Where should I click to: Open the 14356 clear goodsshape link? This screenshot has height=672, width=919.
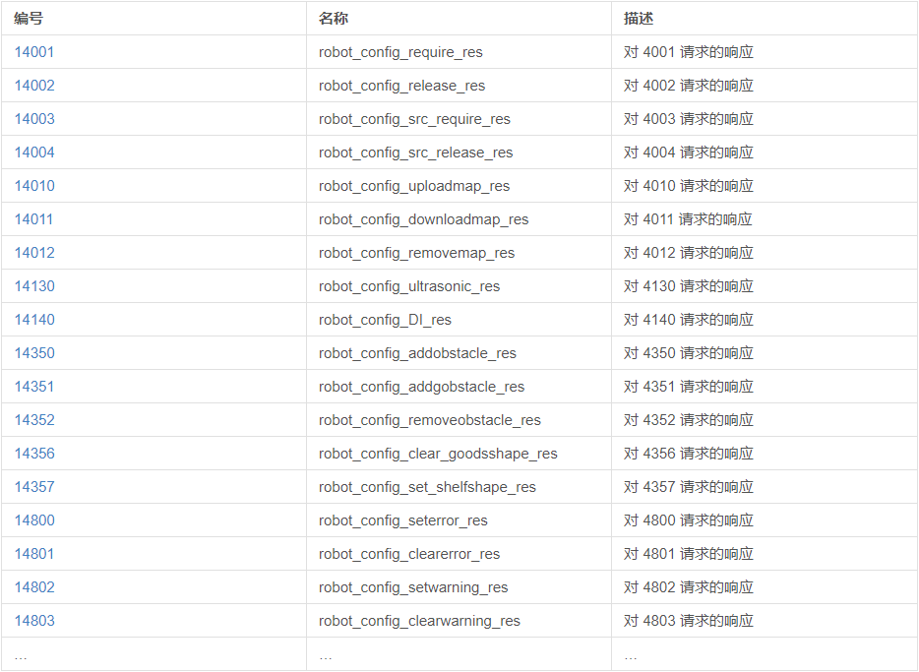(34, 454)
